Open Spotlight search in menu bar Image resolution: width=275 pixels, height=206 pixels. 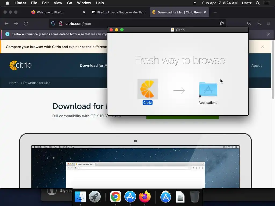[x=258, y=3]
